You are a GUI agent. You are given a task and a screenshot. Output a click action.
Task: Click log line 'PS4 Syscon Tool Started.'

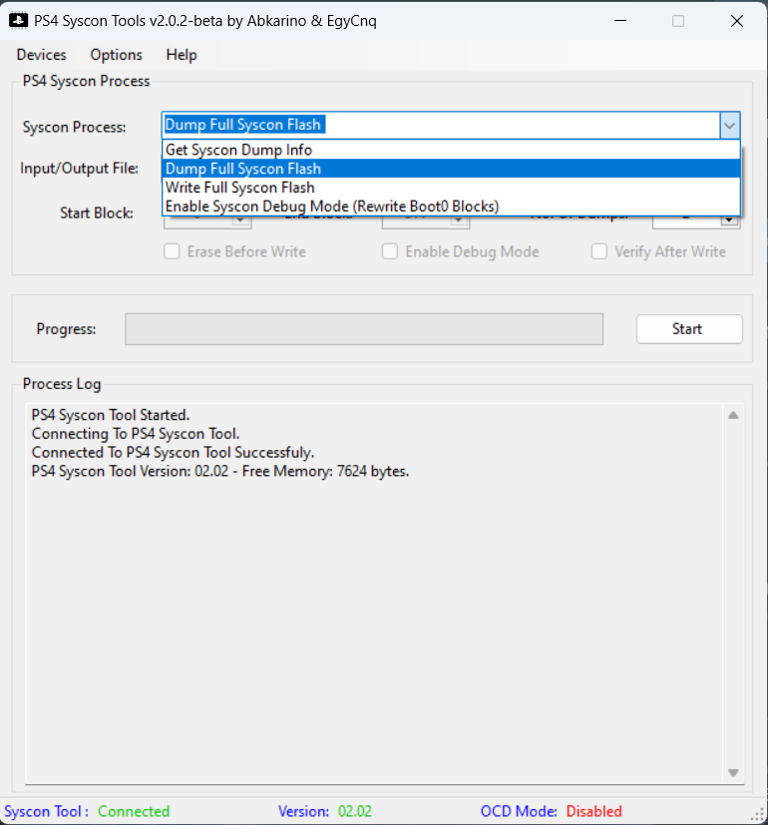click(111, 415)
